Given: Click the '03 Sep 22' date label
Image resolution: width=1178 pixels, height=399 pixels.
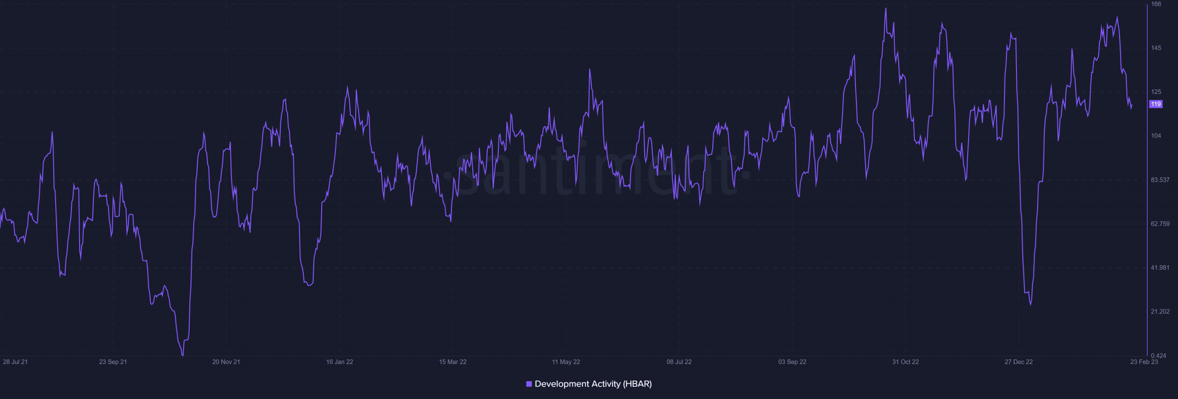Looking at the screenshot, I should (x=792, y=362).
